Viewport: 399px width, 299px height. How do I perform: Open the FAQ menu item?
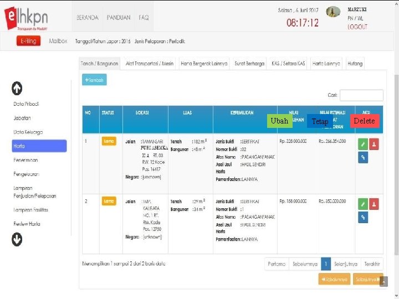144,18
